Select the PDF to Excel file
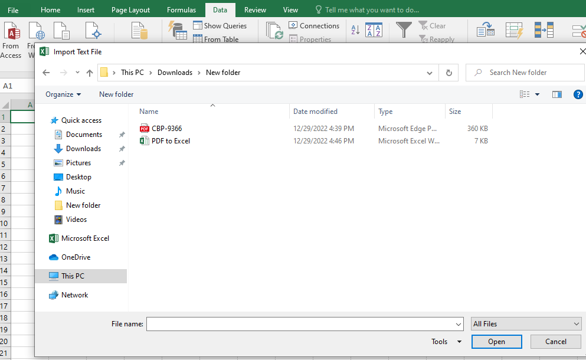This screenshot has width=586, height=360. point(171,141)
